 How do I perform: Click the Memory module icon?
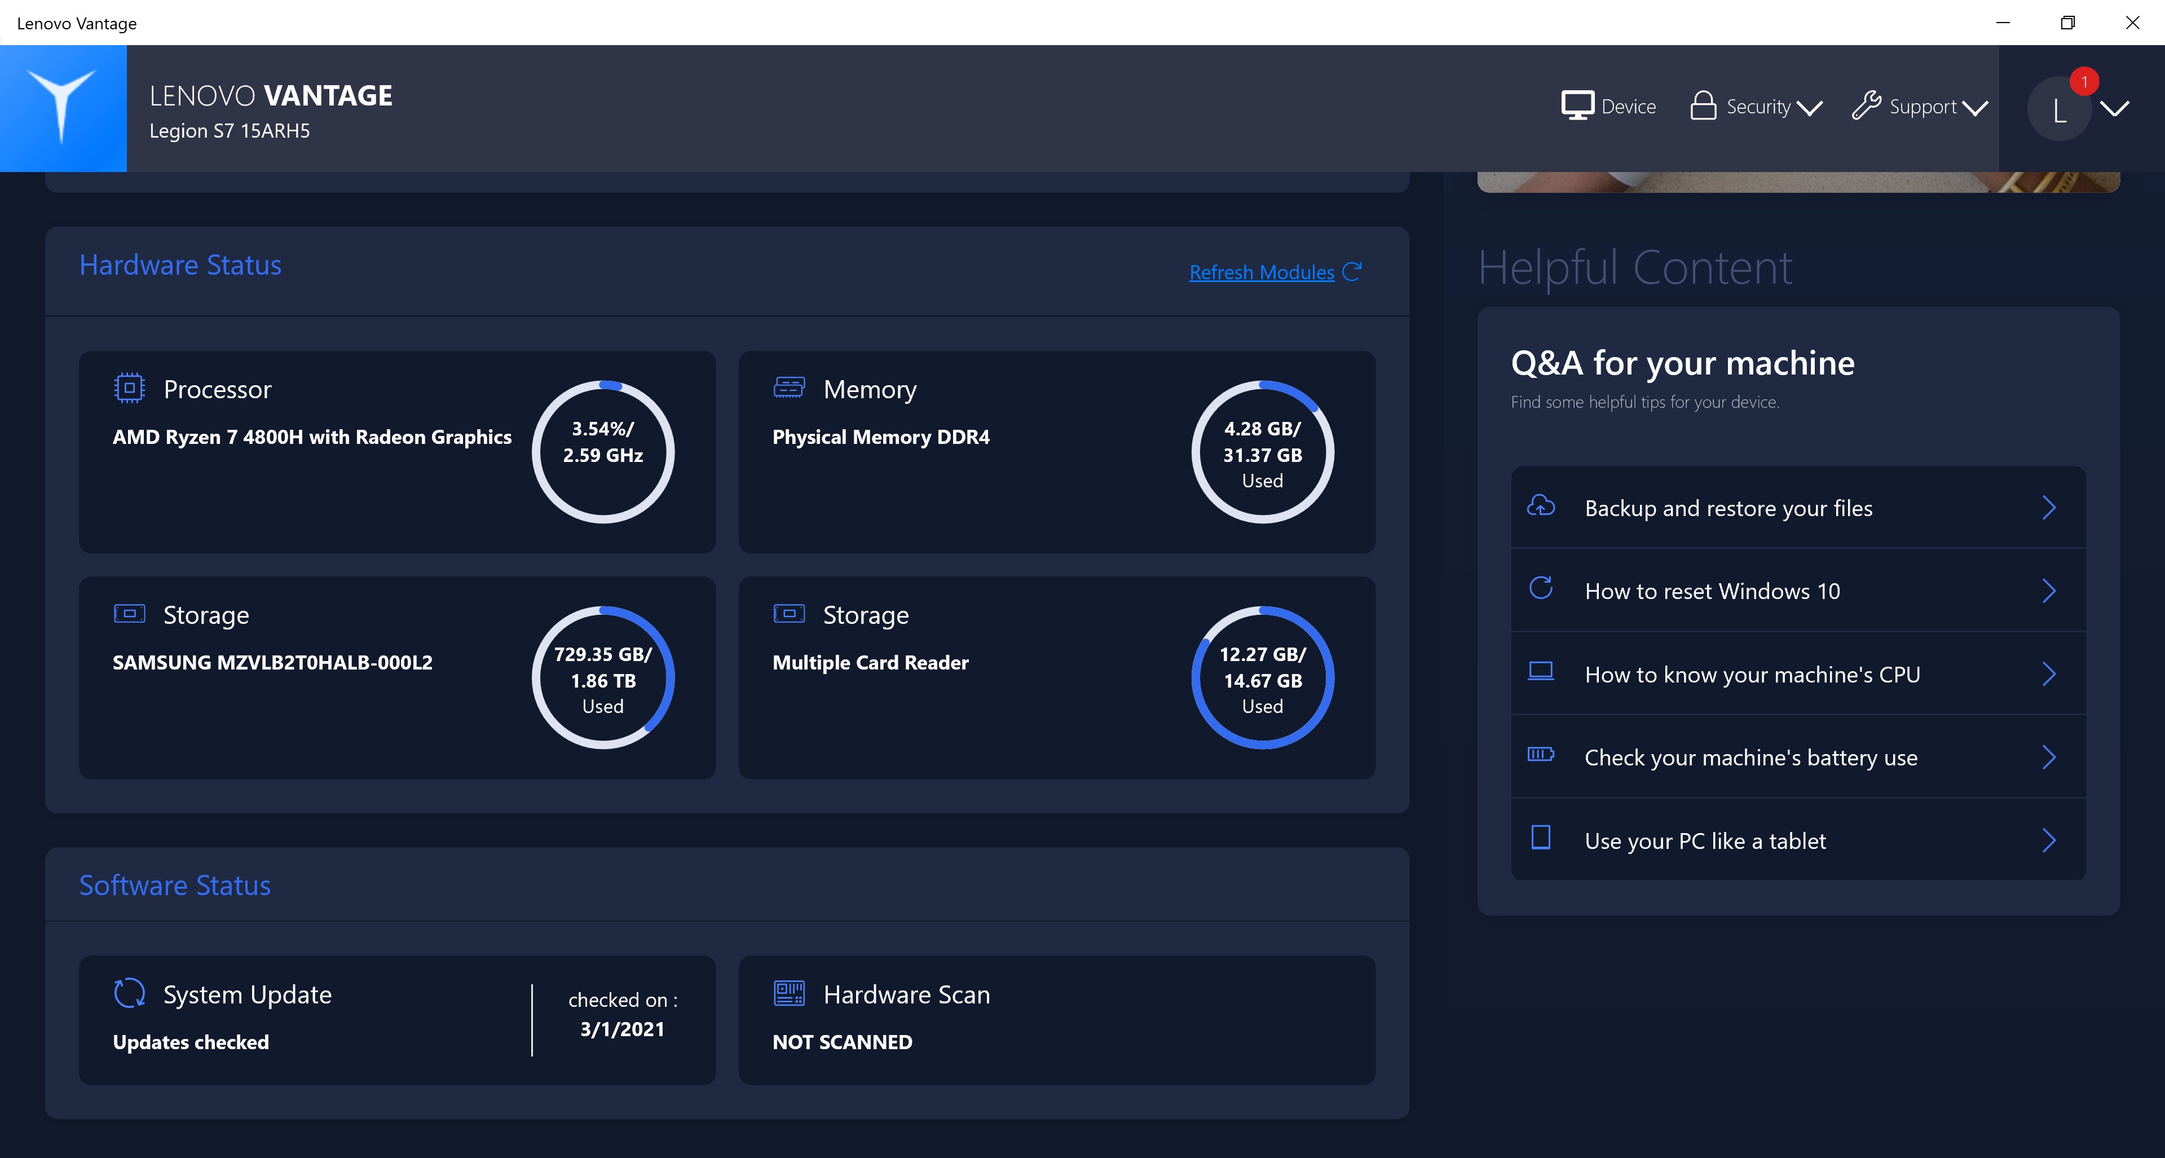point(789,388)
